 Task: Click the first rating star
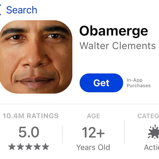pyautogui.click(x=12, y=147)
